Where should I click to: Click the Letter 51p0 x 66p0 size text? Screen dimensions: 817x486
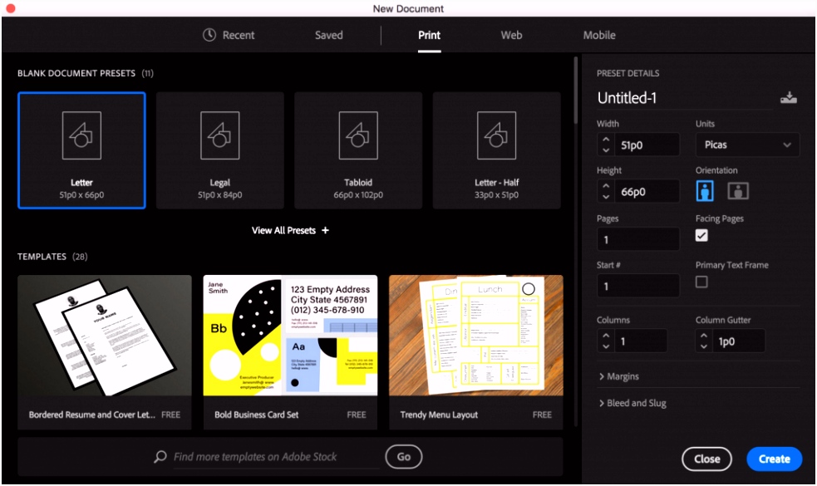pyautogui.click(x=81, y=195)
